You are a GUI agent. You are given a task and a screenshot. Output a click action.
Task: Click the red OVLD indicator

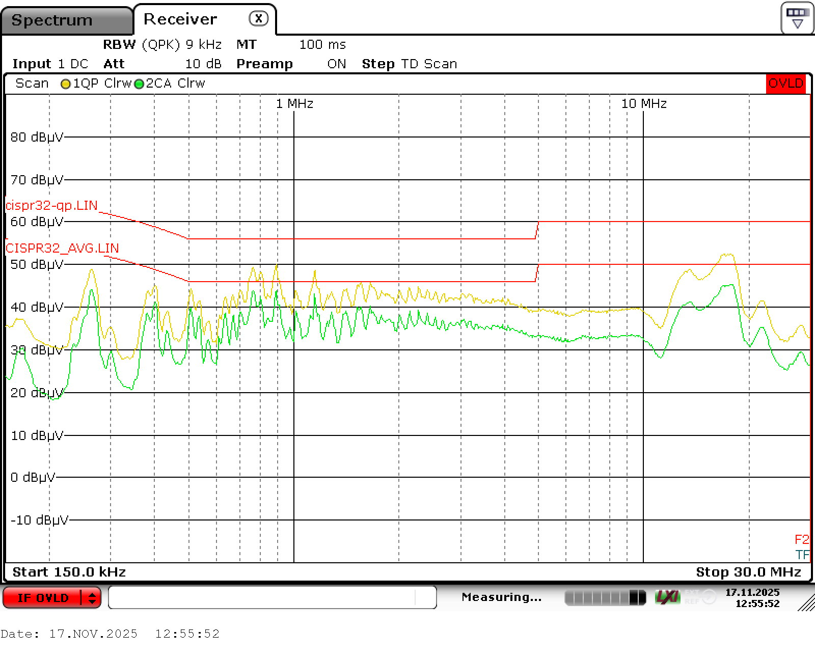pyautogui.click(x=786, y=84)
